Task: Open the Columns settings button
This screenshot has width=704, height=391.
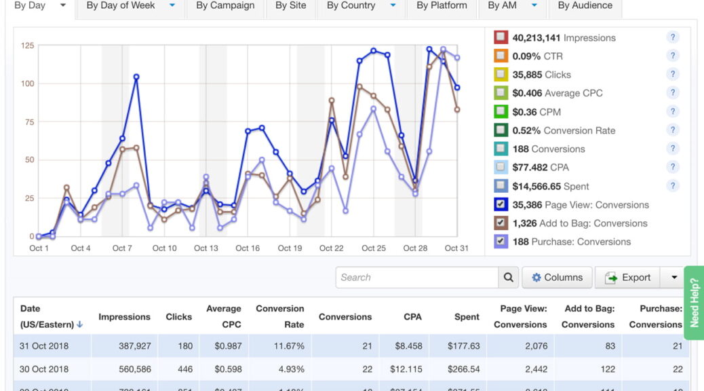Action: coord(557,278)
